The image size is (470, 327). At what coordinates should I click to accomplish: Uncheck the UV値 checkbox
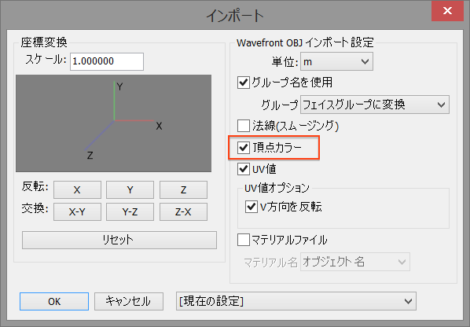pyautogui.click(x=244, y=169)
